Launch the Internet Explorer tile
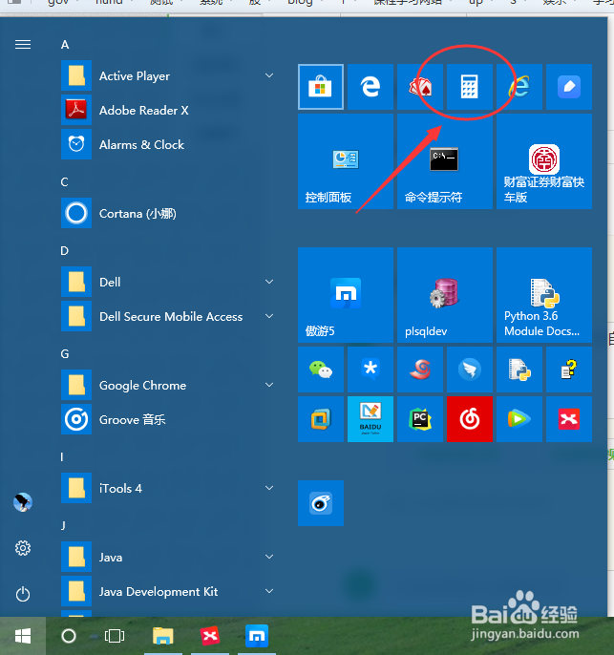The height and width of the screenshot is (655, 614). point(519,87)
